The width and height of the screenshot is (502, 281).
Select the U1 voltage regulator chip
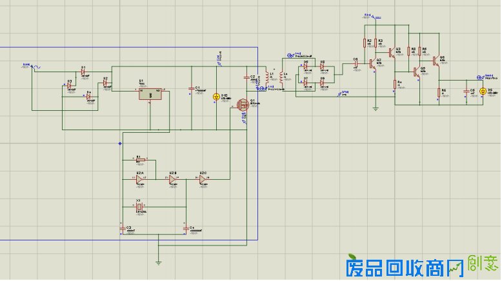[x=150, y=93]
